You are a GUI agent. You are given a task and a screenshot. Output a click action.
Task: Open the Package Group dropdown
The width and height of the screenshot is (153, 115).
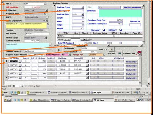pyautogui.click(x=83, y=7)
